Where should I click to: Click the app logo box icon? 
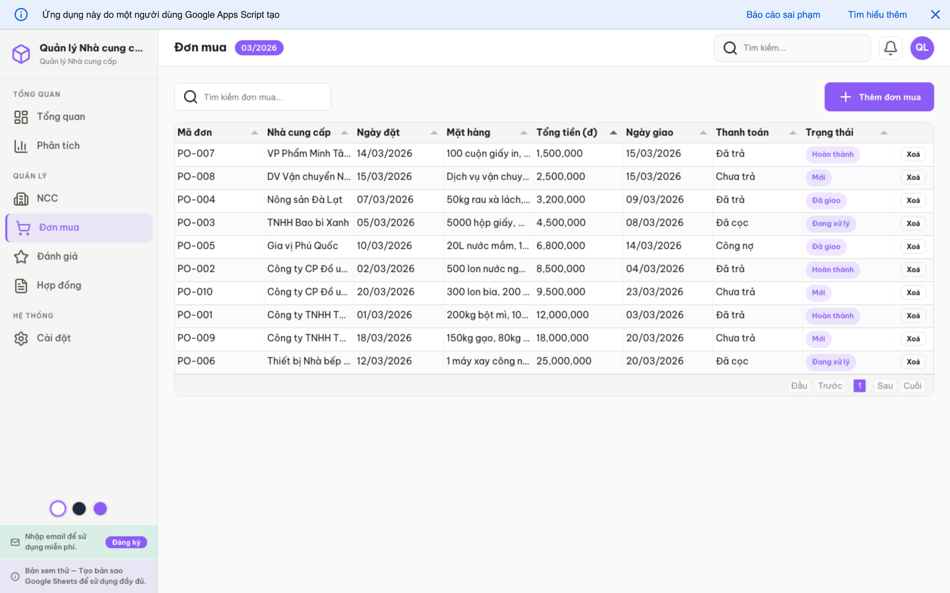point(21,54)
